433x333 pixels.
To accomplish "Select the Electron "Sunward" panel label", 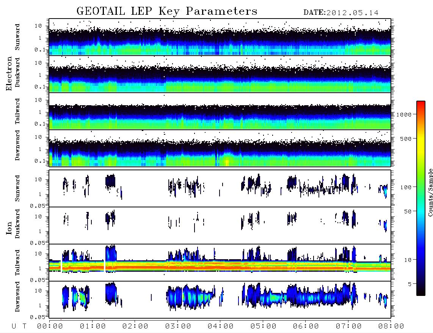I will click(17, 37).
